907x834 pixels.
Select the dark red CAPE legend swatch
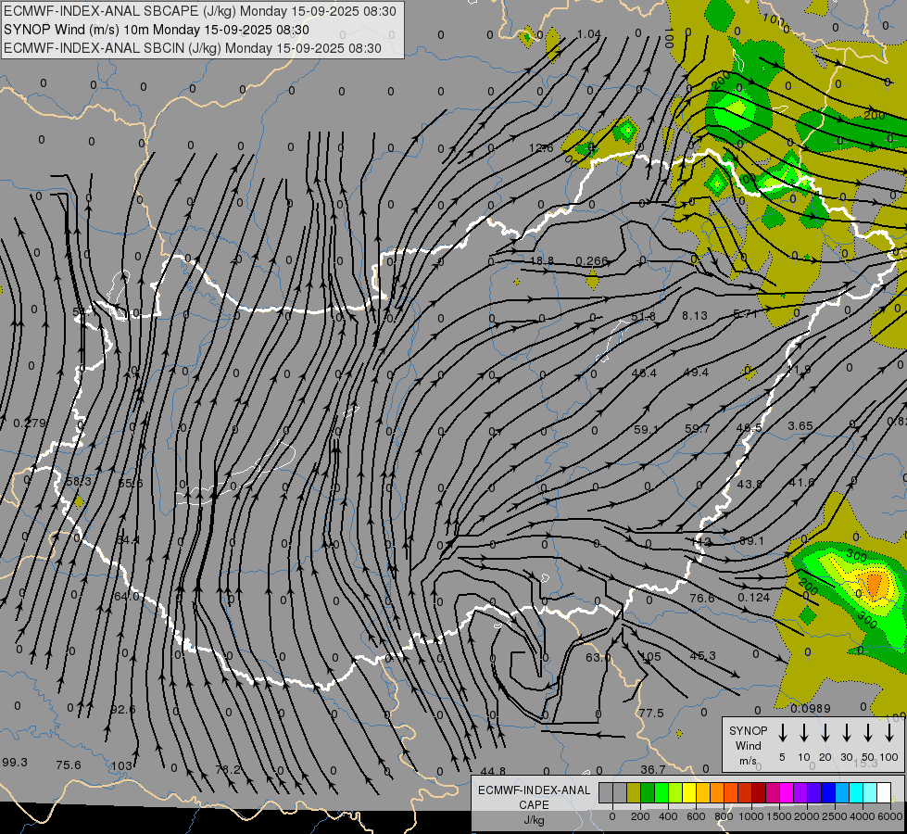pos(759,793)
